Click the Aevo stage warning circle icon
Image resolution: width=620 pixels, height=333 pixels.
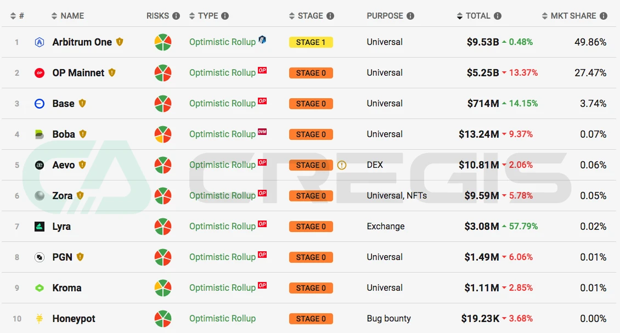click(342, 165)
